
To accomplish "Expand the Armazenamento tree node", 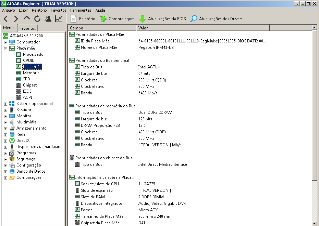I will (x=6, y=129).
